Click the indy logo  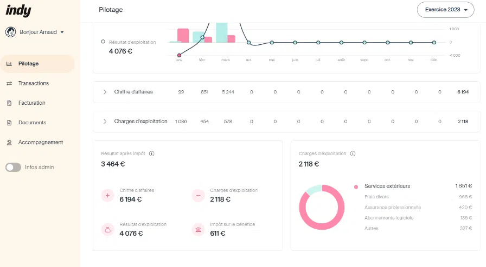click(18, 11)
